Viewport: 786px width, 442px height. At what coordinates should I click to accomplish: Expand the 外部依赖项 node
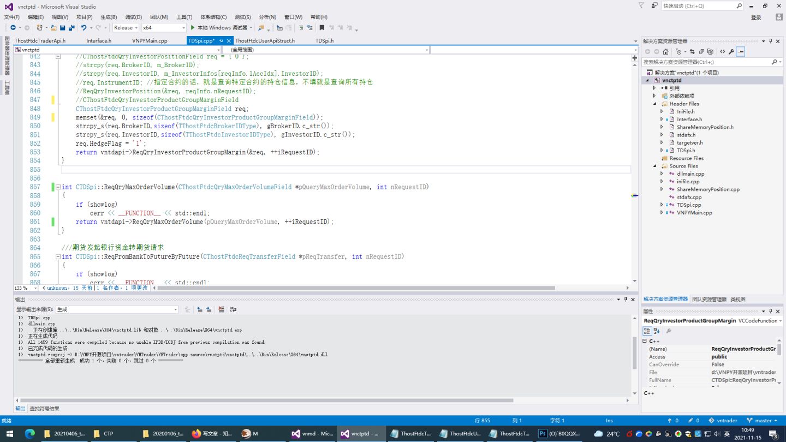point(654,96)
